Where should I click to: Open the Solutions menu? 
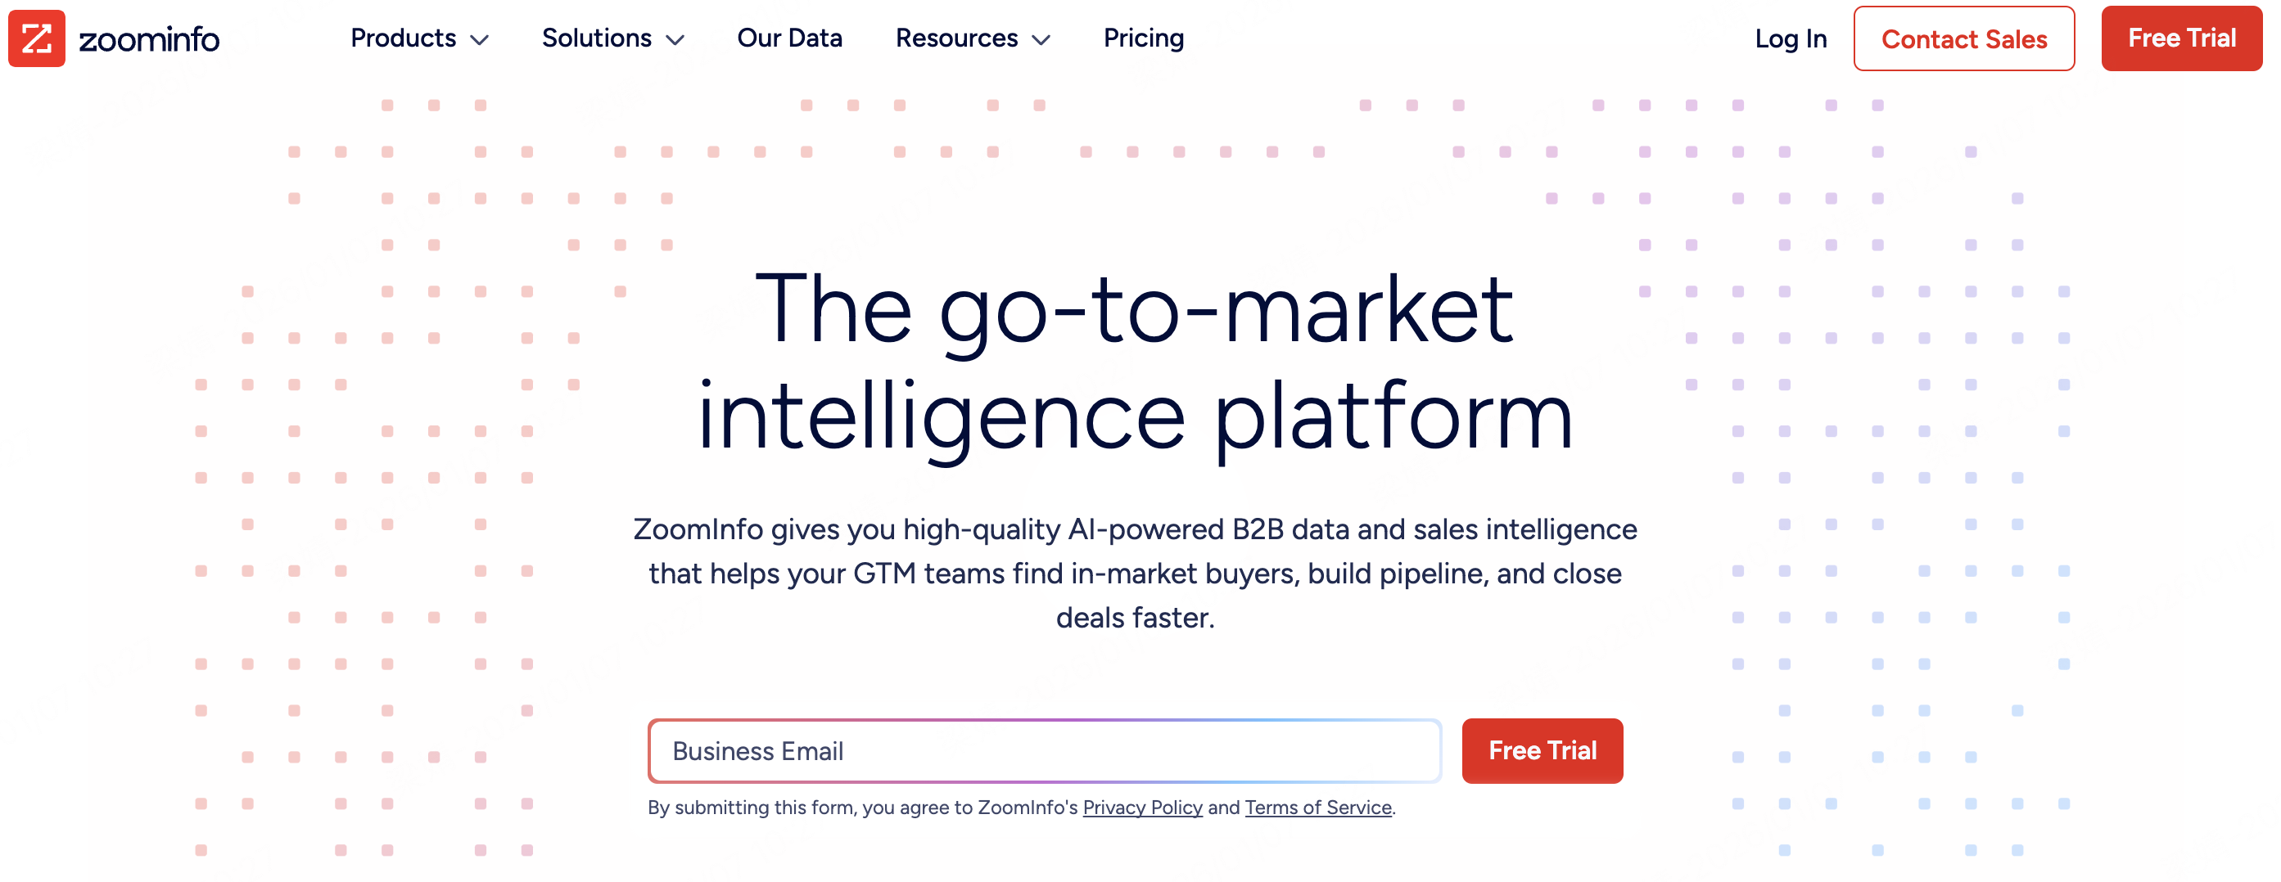click(x=596, y=38)
